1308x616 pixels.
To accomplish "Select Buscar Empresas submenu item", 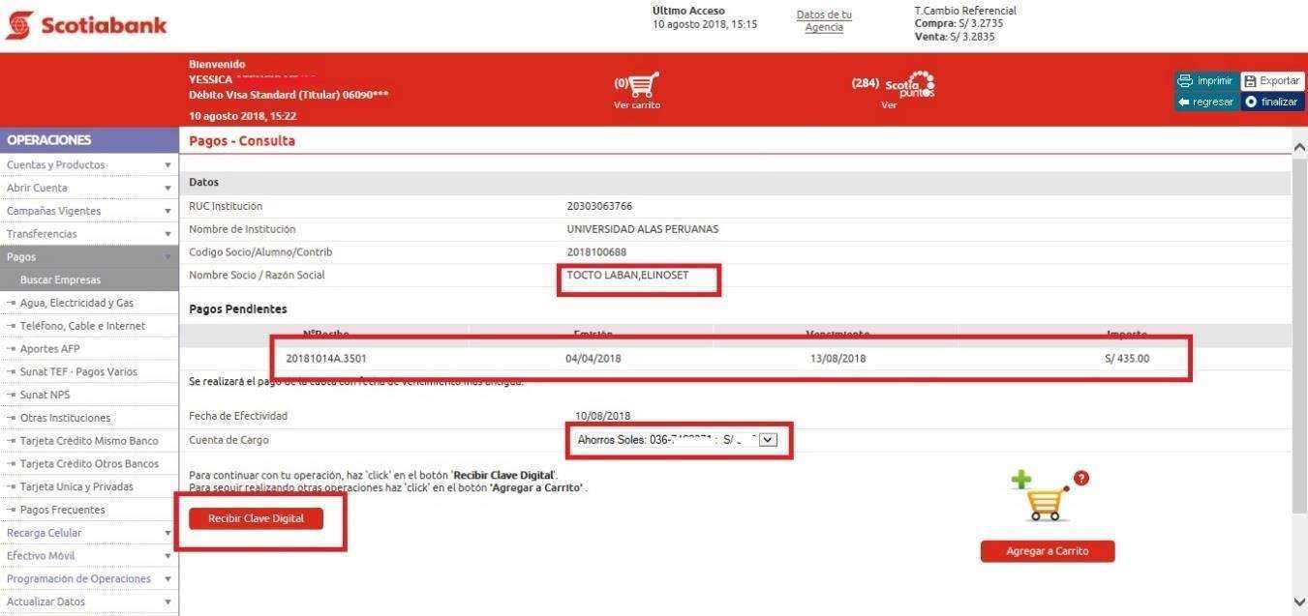I will [89, 280].
